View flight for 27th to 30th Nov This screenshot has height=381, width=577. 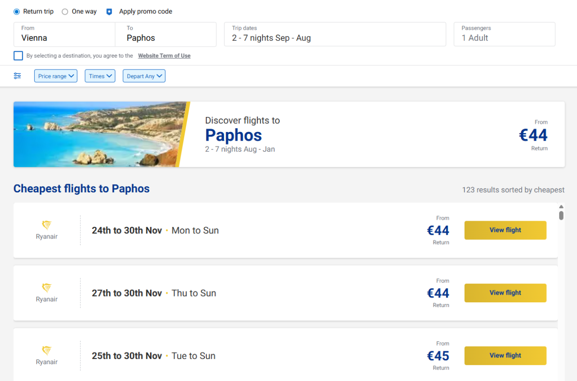(x=505, y=293)
